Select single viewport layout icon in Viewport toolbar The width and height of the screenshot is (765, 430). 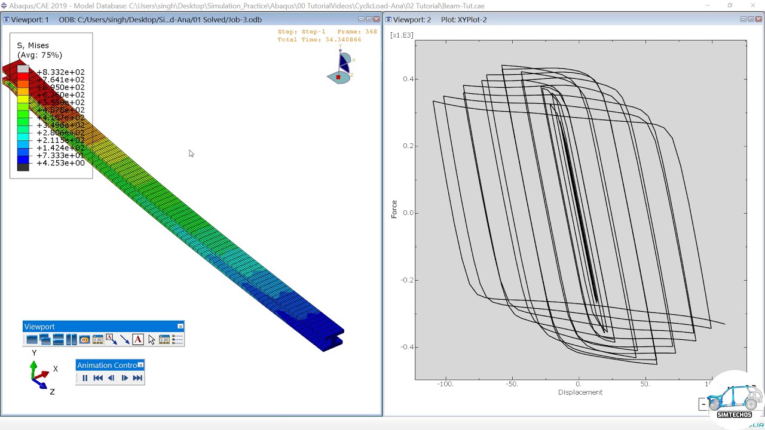coord(32,340)
